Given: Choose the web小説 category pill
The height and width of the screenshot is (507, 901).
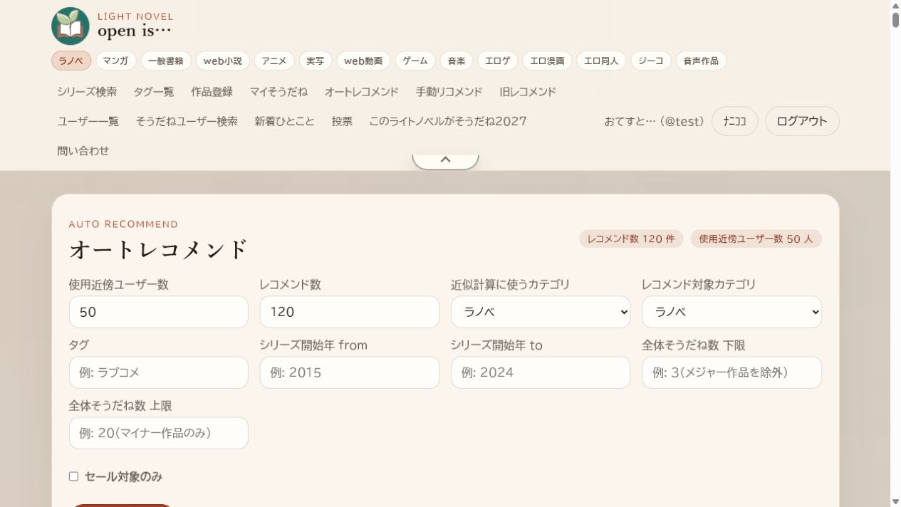Looking at the screenshot, I should (223, 61).
